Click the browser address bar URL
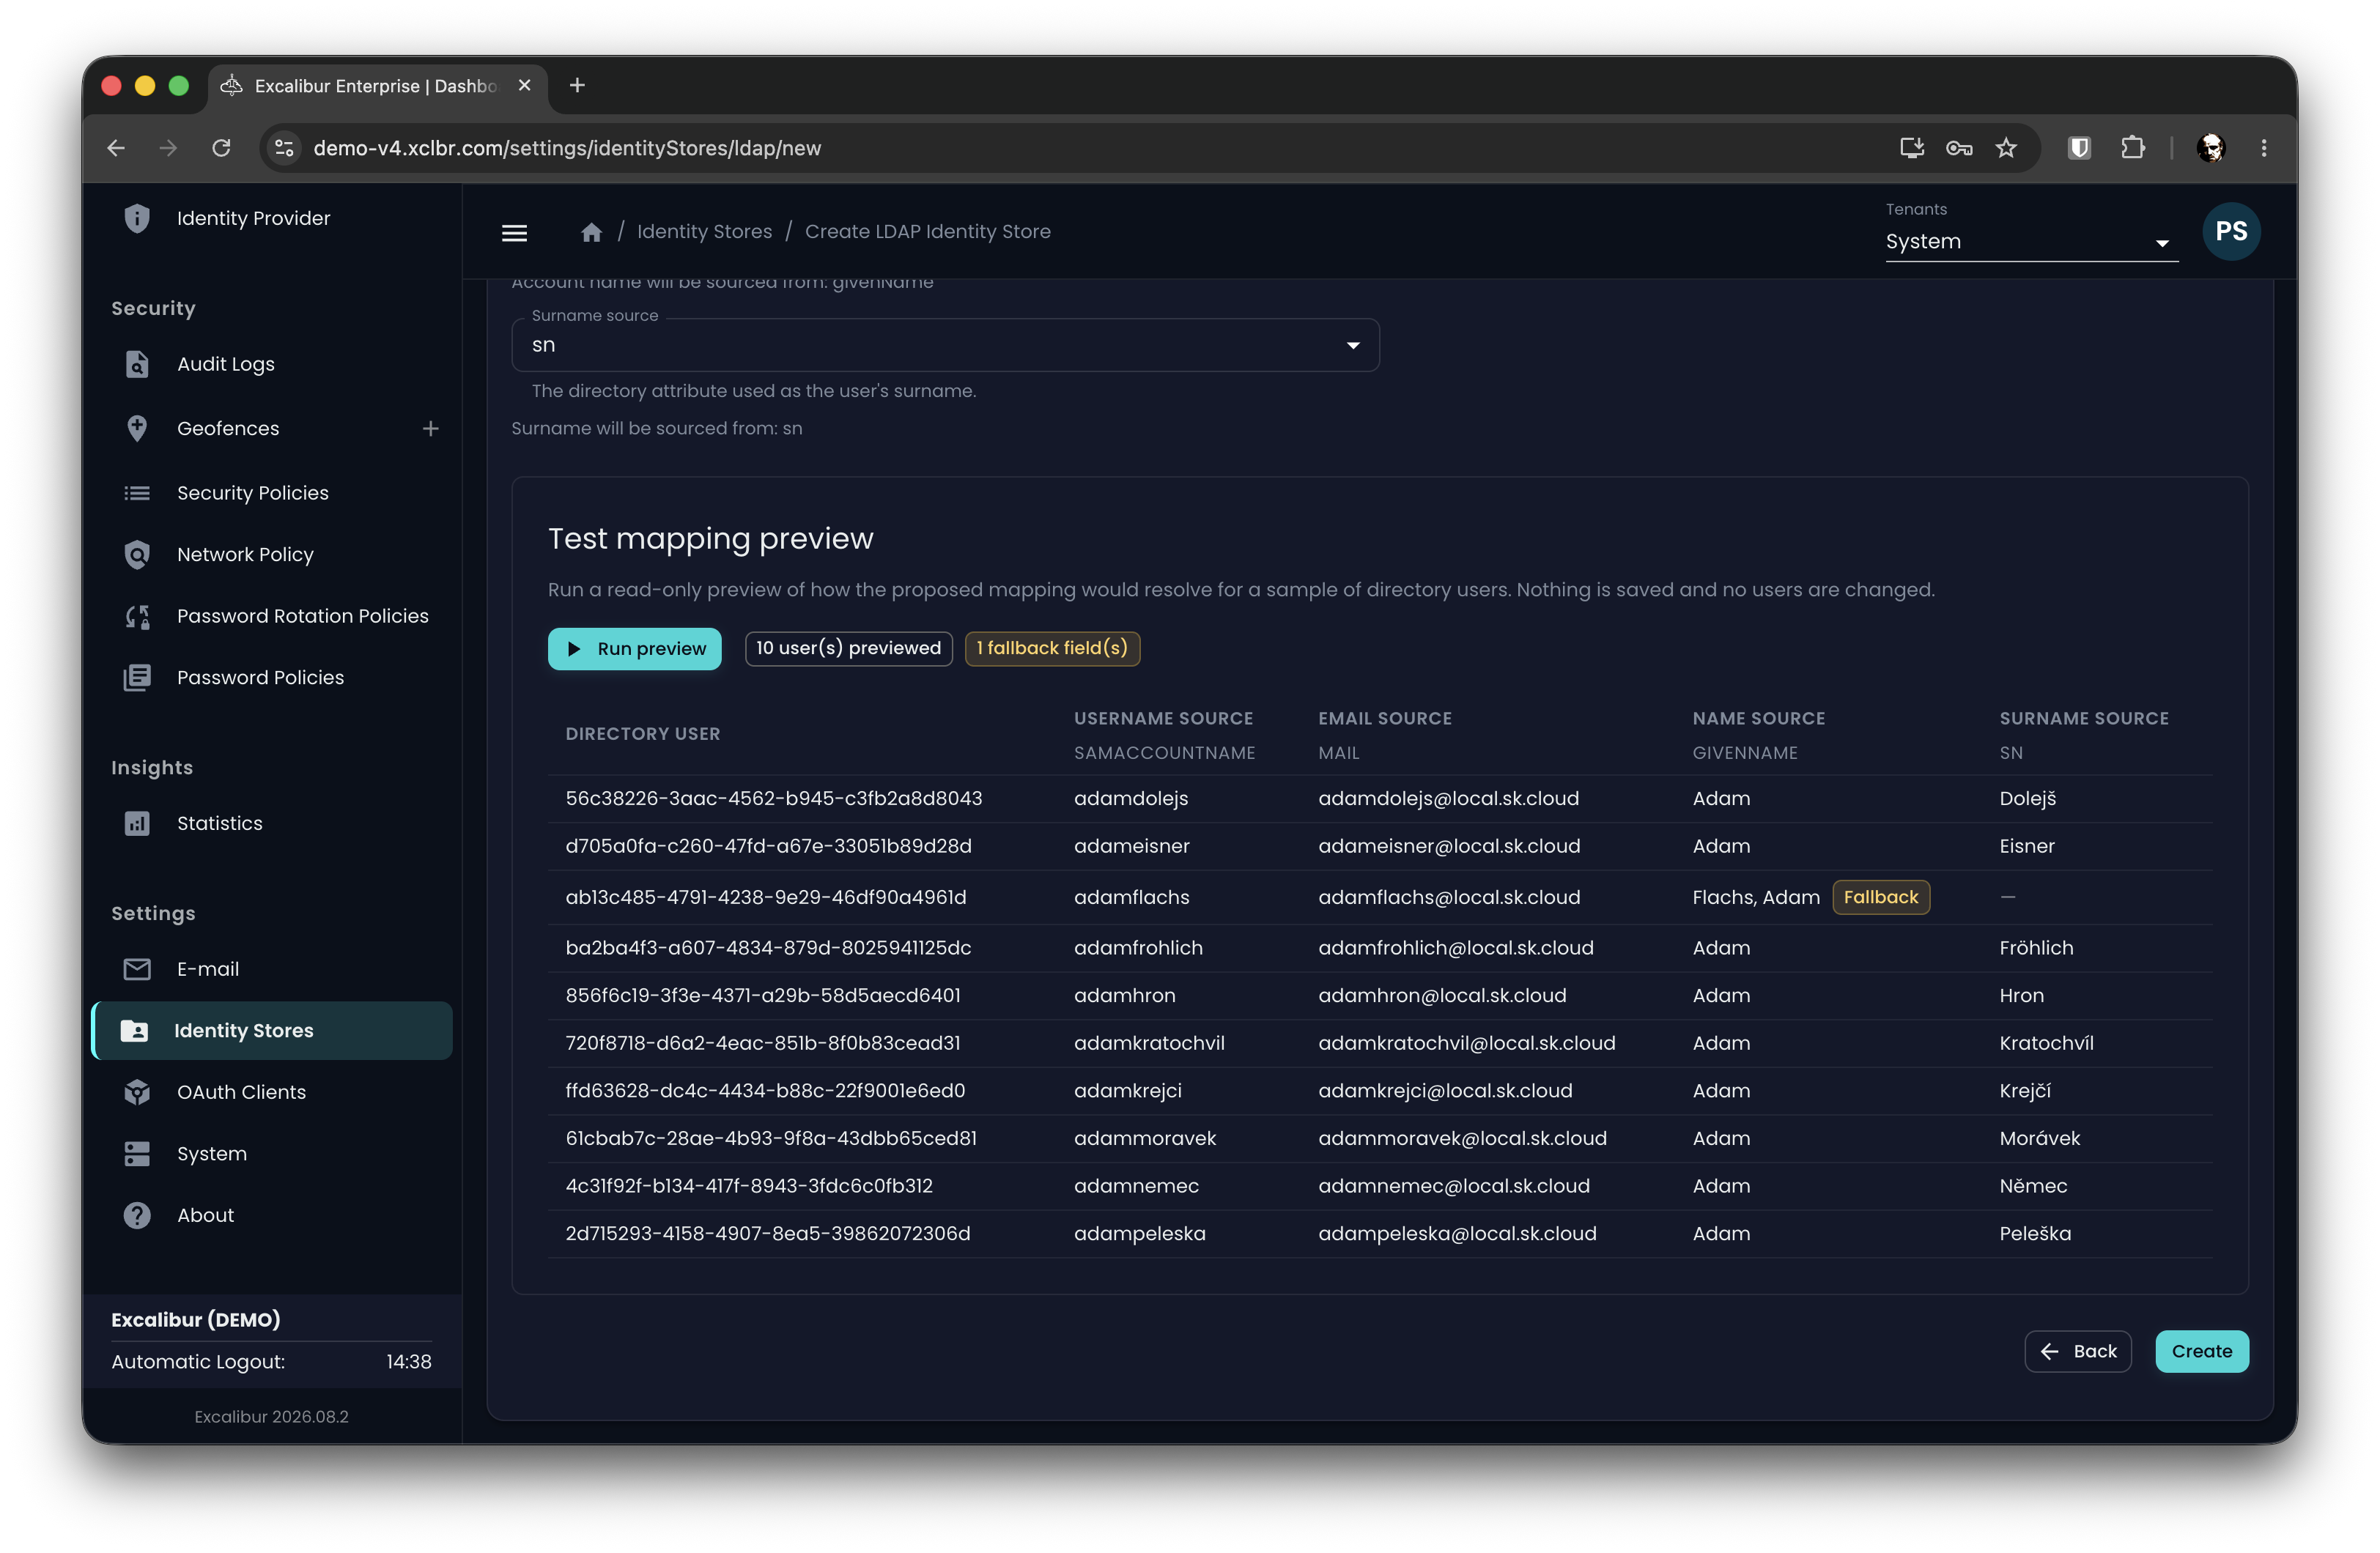Screen dimensions: 2380x1553 pyautogui.click(x=567, y=148)
